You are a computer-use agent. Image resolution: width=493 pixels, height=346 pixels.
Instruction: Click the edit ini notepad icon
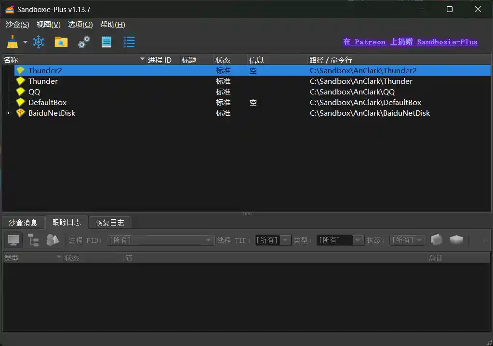(x=106, y=42)
